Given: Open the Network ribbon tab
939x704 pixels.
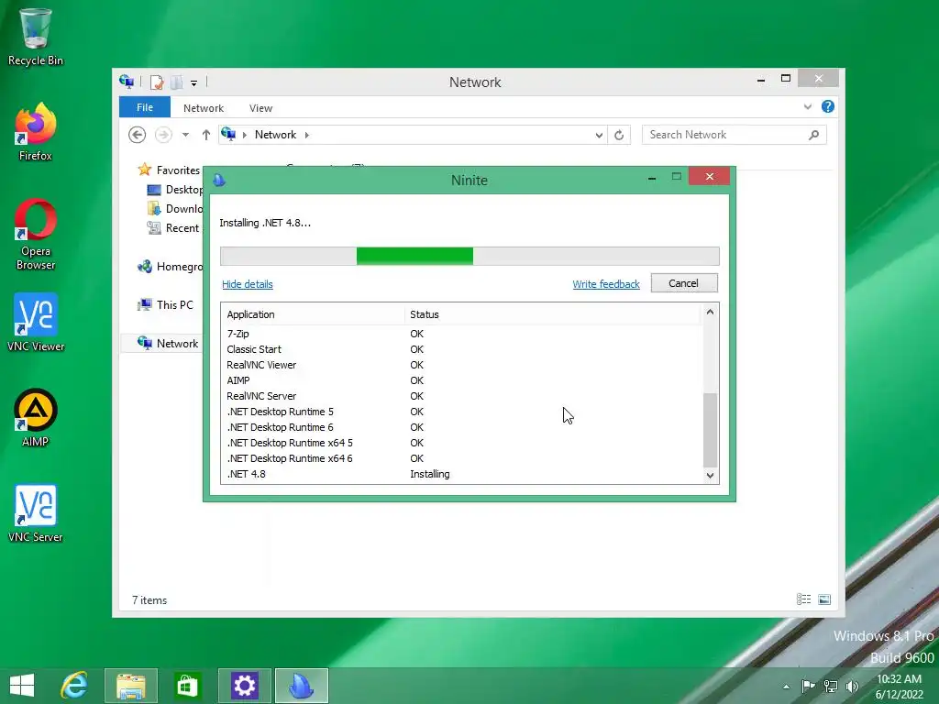Looking at the screenshot, I should [x=204, y=108].
